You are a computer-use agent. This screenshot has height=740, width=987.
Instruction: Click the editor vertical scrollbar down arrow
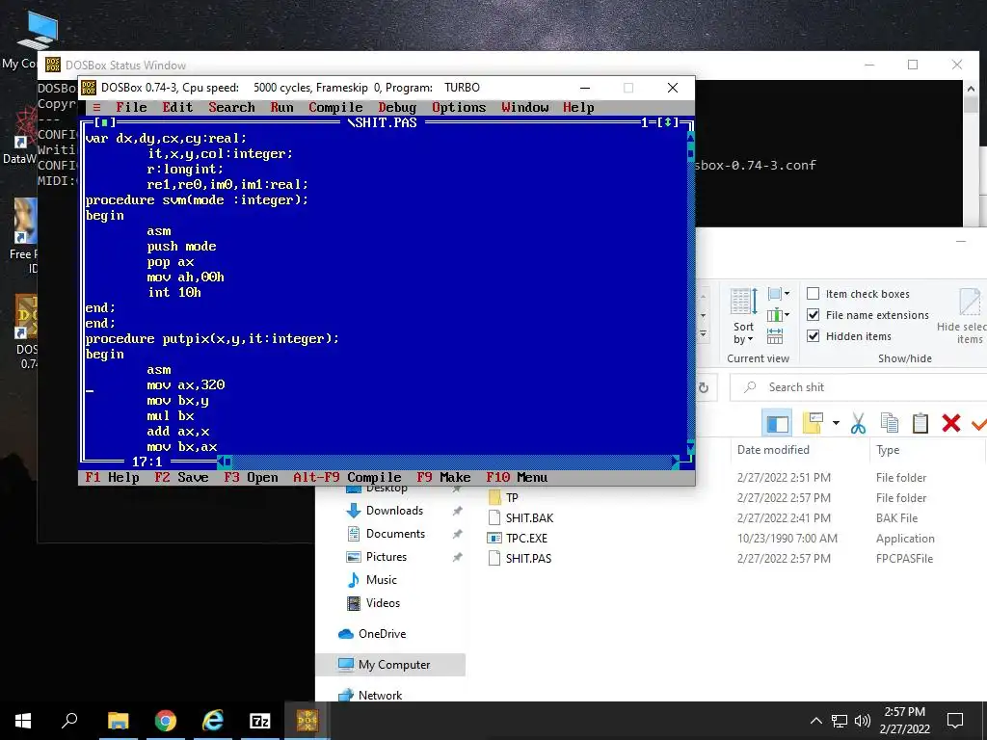690,447
